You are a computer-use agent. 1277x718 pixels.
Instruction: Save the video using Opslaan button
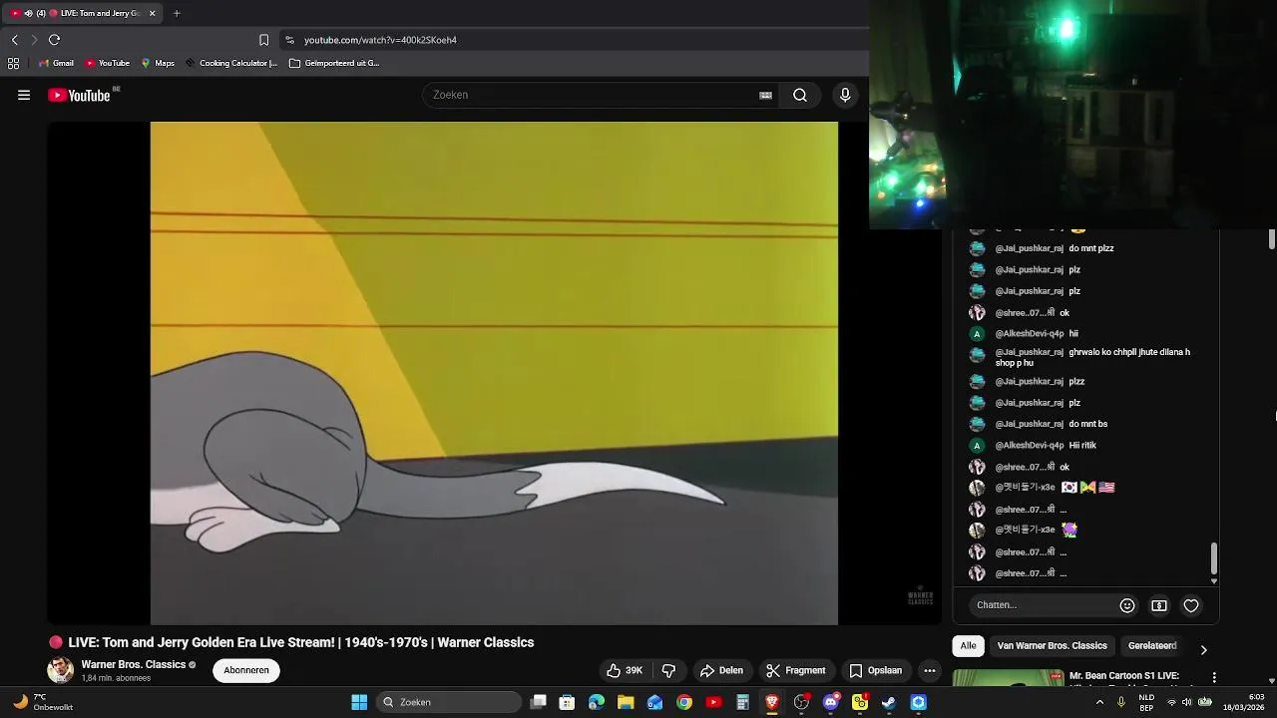[x=875, y=670]
